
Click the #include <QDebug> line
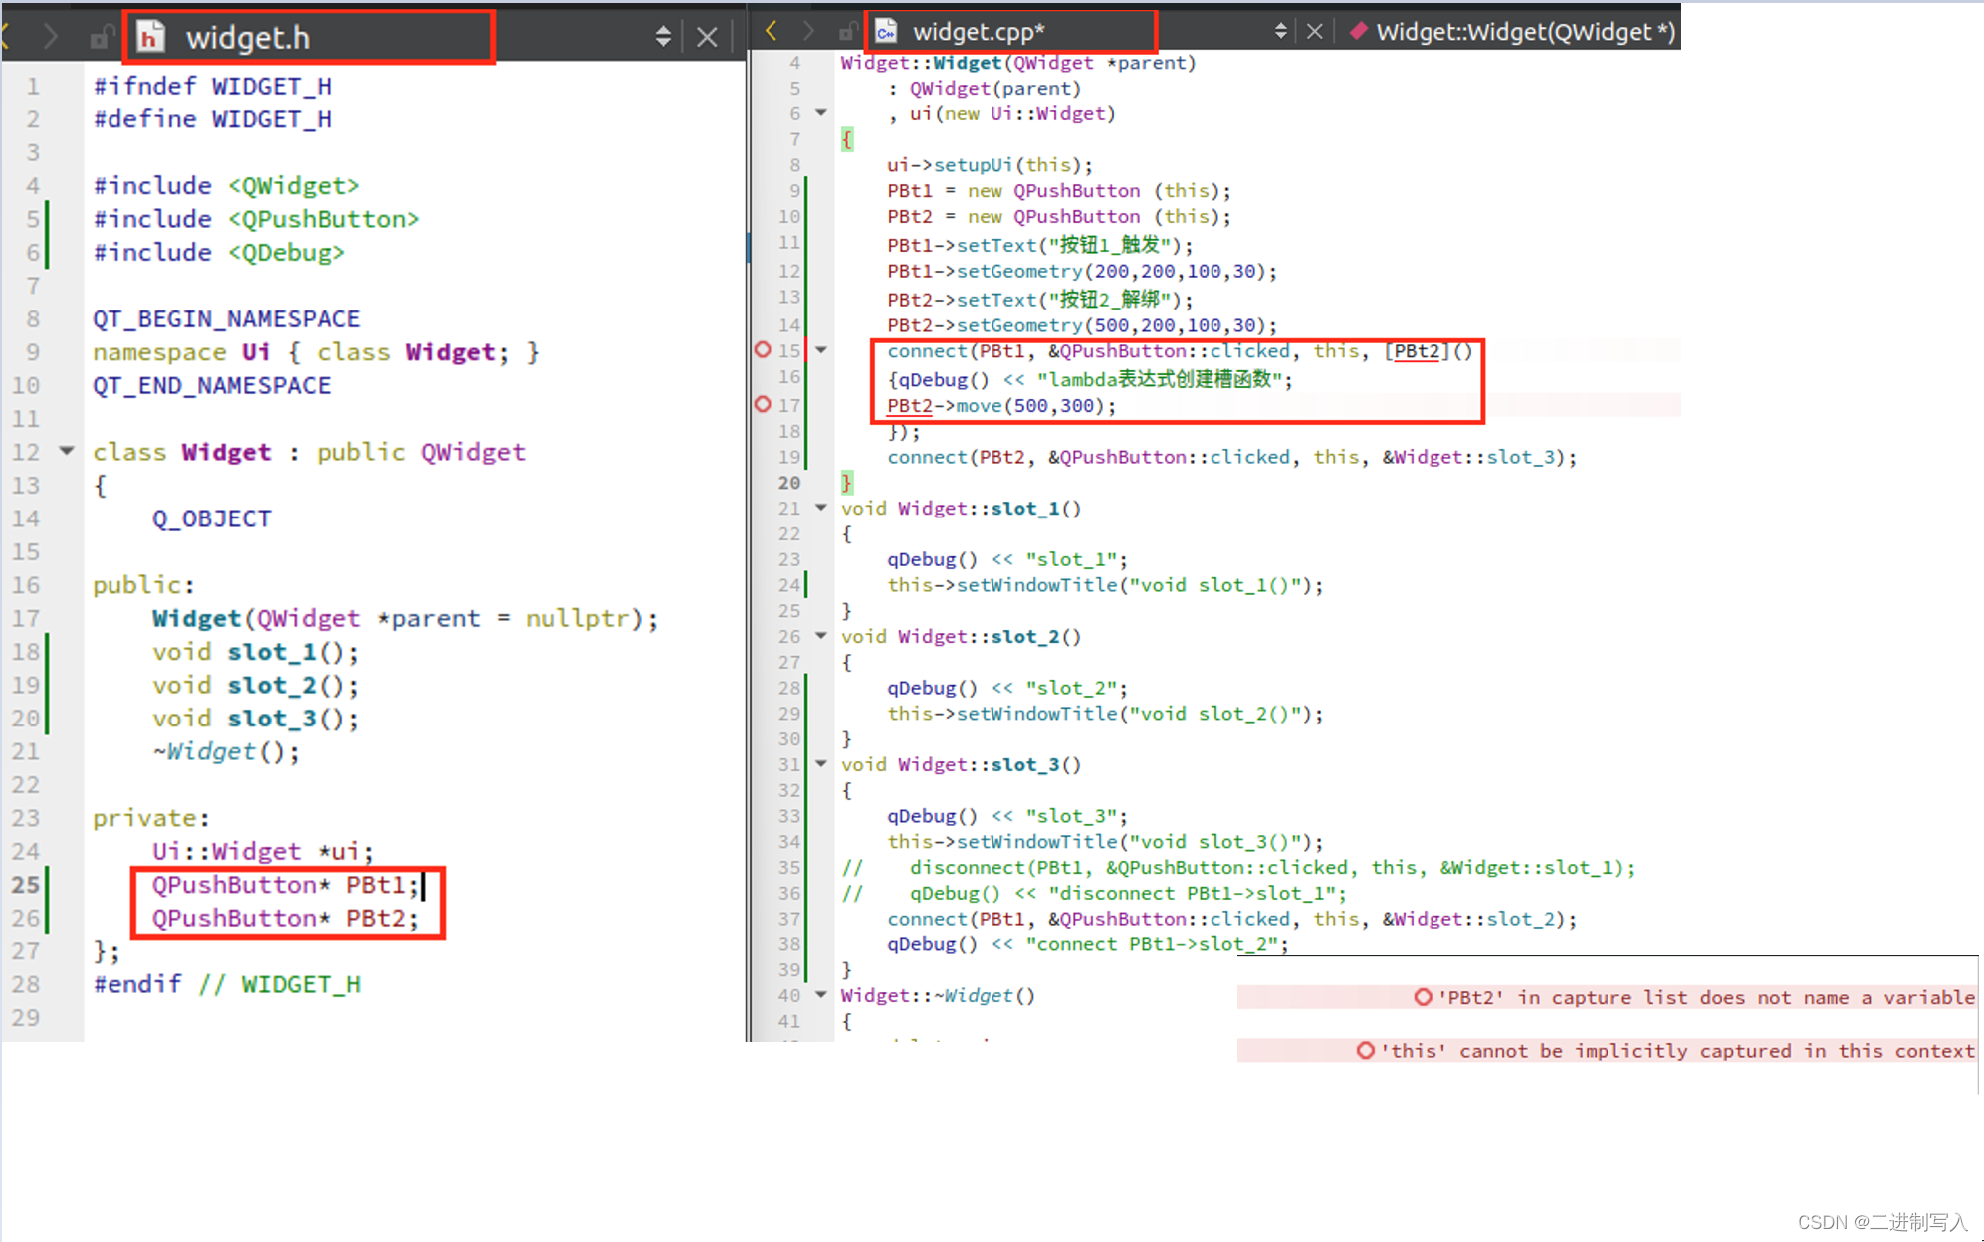pos(219,253)
